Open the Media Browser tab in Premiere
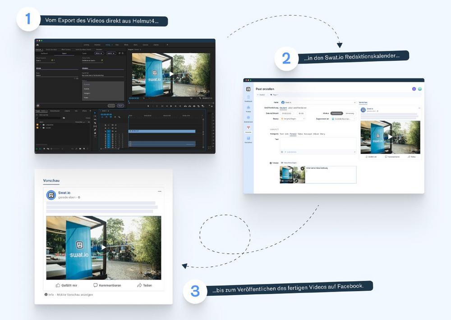 55,111
